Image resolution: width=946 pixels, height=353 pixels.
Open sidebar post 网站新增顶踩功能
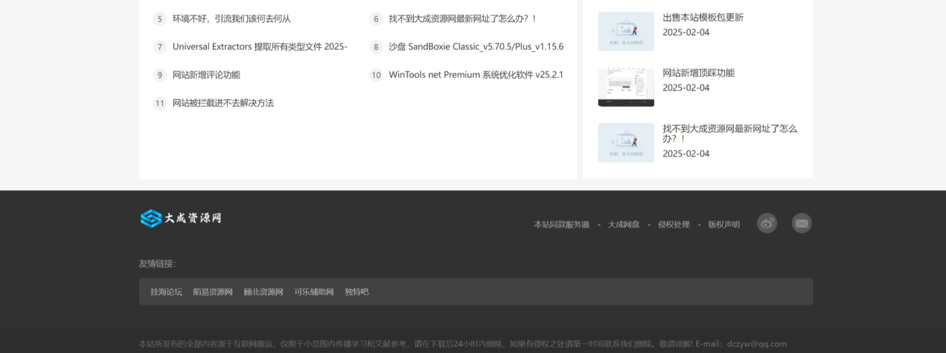point(698,73)
